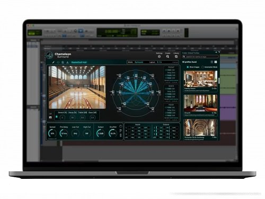
Task: Select the far-left side speaker on outer ring
Action: click(x=113, y=92)
